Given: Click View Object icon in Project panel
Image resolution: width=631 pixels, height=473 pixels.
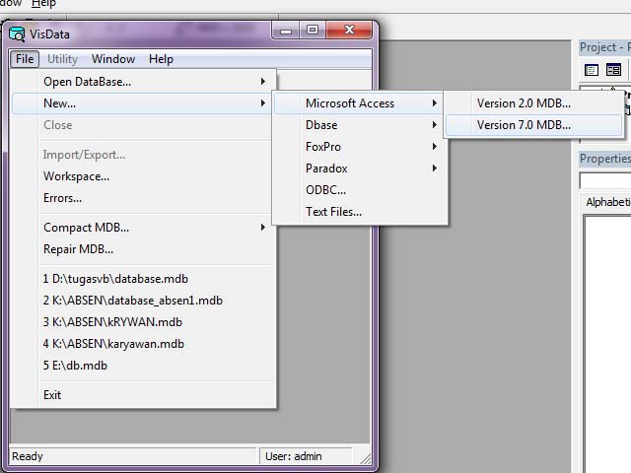Looking at the screenshot, I should pyautogui.click(x=613, y=70).
